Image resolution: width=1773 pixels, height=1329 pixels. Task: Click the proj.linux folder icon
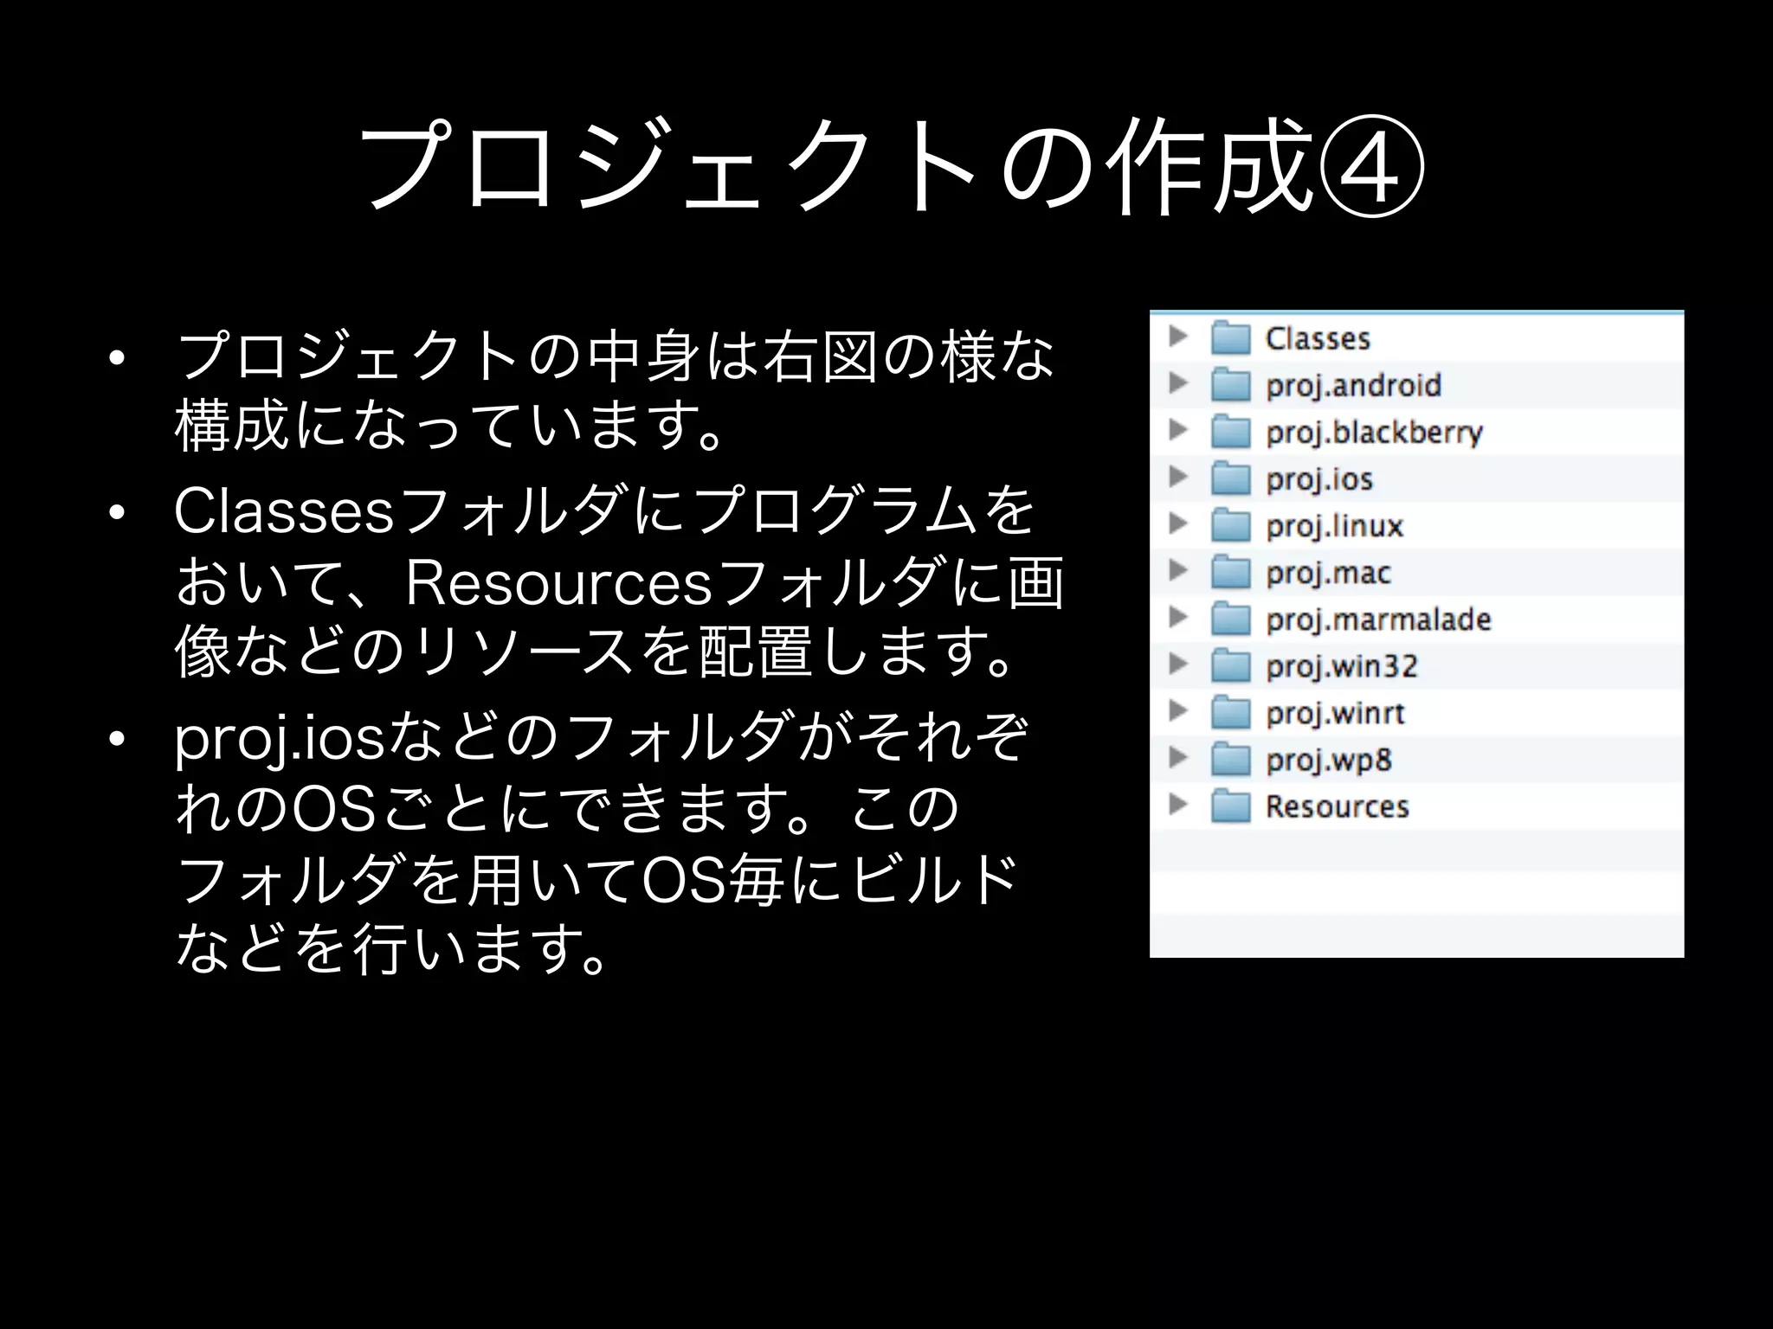tap(1230, 524)
